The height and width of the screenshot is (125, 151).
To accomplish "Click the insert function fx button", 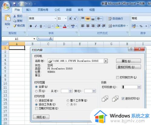I will click(x=51, y=39).
